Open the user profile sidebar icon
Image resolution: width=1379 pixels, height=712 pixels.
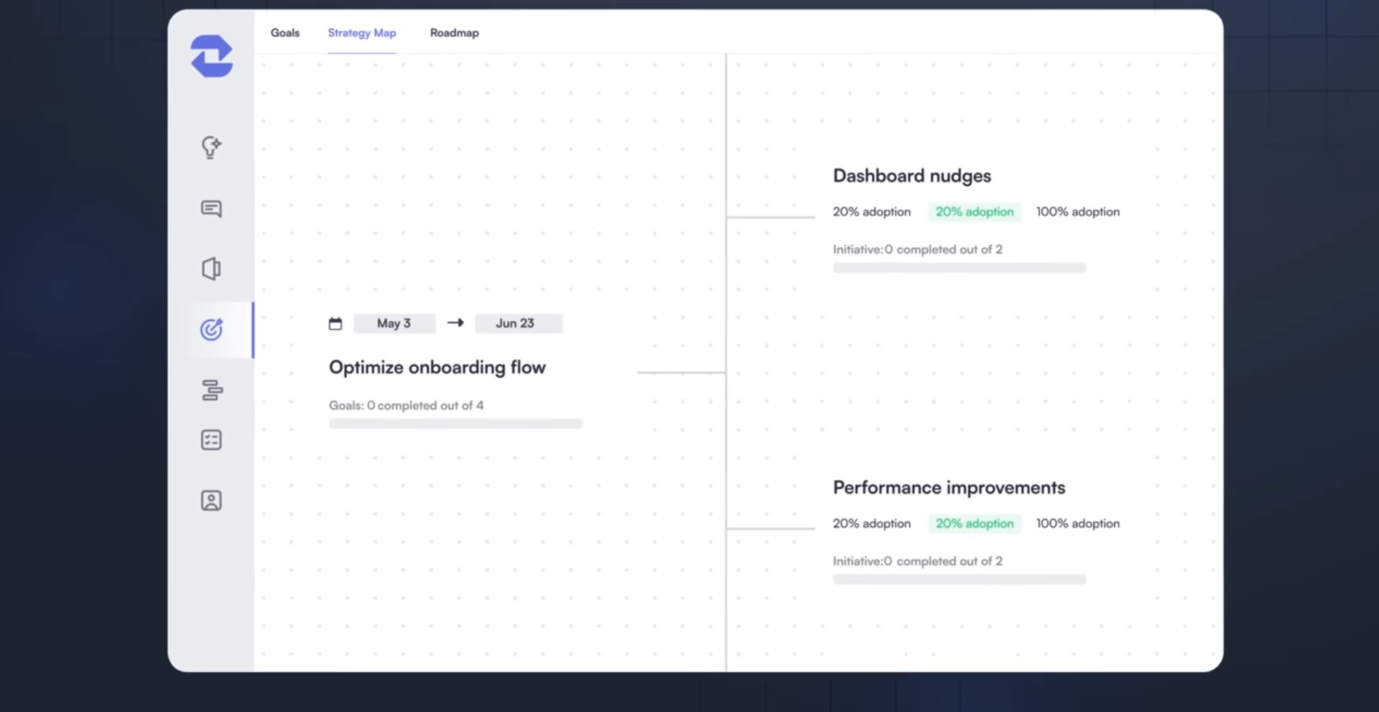(211, 501)
